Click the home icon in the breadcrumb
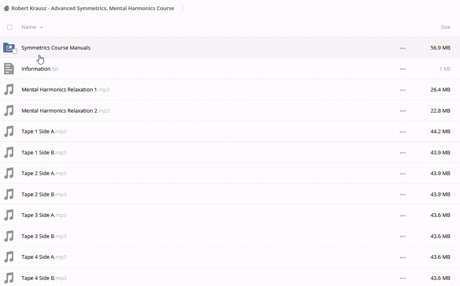460x286 pixels. coord(6,8)
